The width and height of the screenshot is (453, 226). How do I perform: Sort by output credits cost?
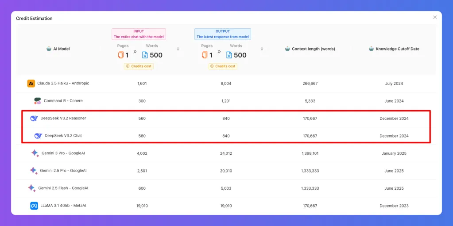click(x=262, y=49)
